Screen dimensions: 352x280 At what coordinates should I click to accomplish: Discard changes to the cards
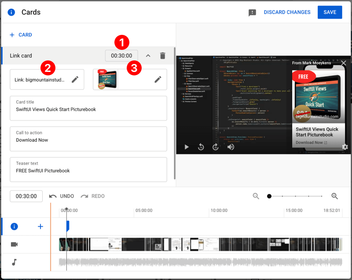287,12
